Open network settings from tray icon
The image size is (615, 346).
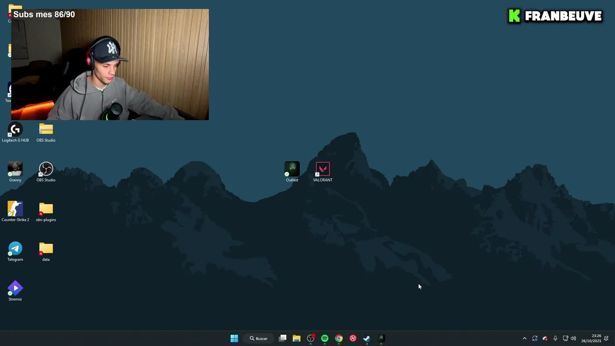(x=566, y=338)
